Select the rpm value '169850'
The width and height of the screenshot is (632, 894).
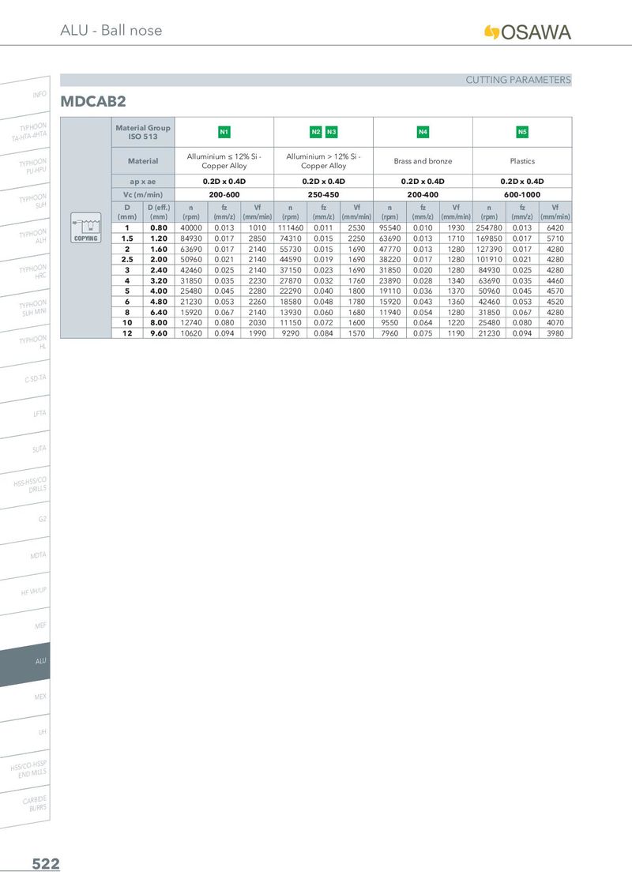tap(489, 239)
